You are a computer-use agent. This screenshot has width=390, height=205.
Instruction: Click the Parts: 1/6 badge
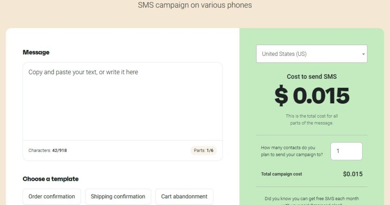point(204,150)
